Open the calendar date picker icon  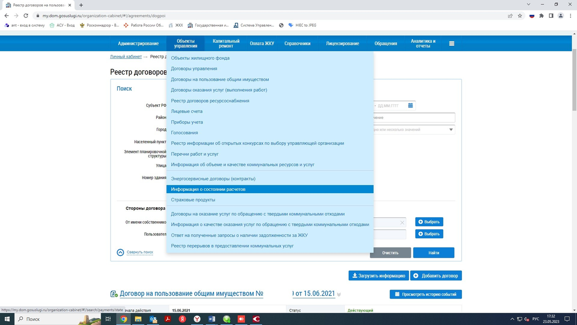tap(411, 106)
